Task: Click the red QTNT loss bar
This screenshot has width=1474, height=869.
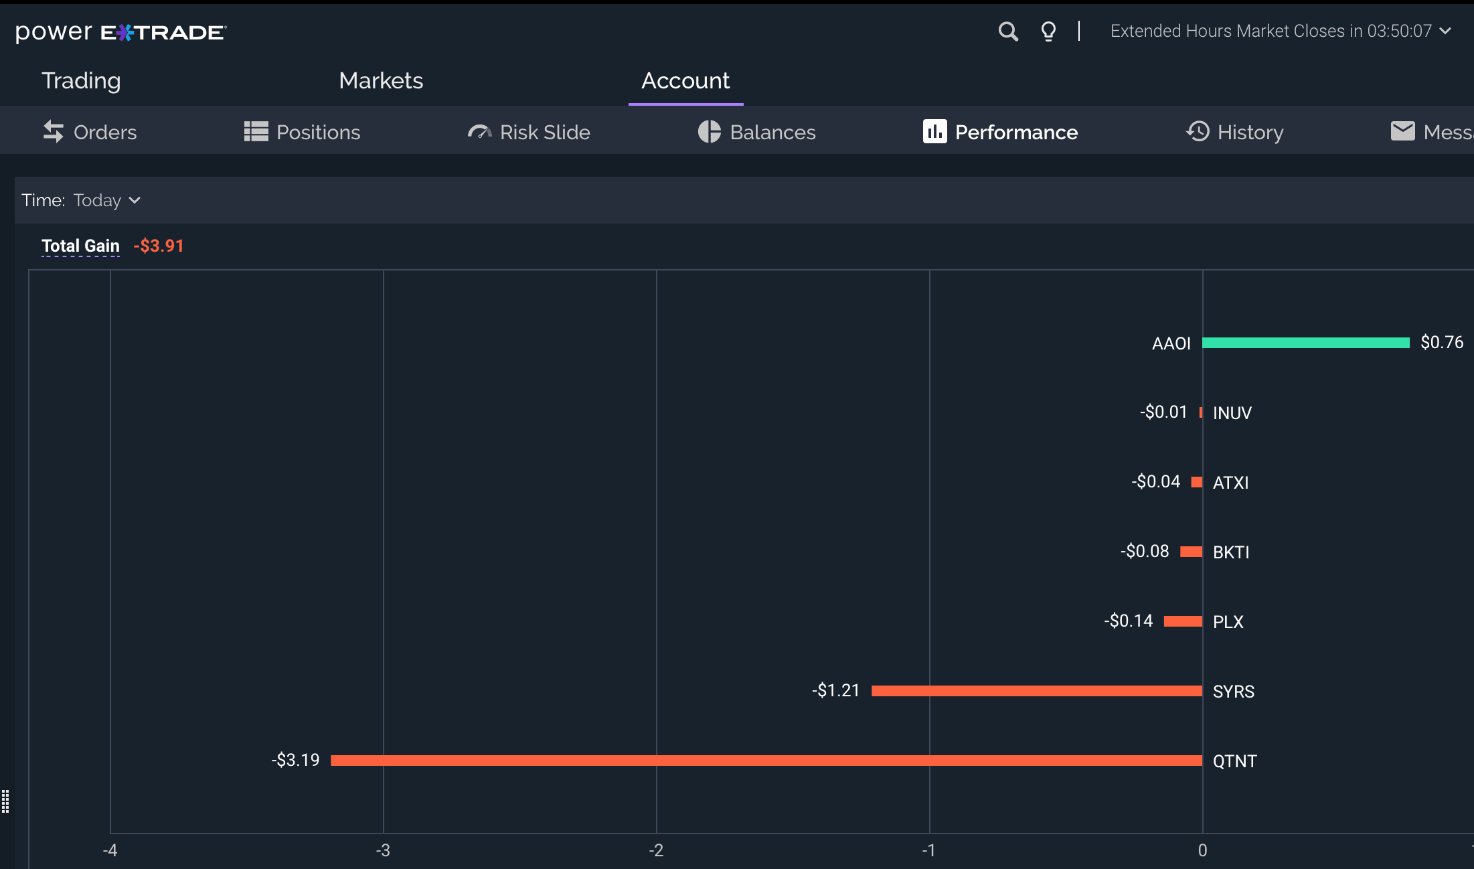Action: point(766,761)
